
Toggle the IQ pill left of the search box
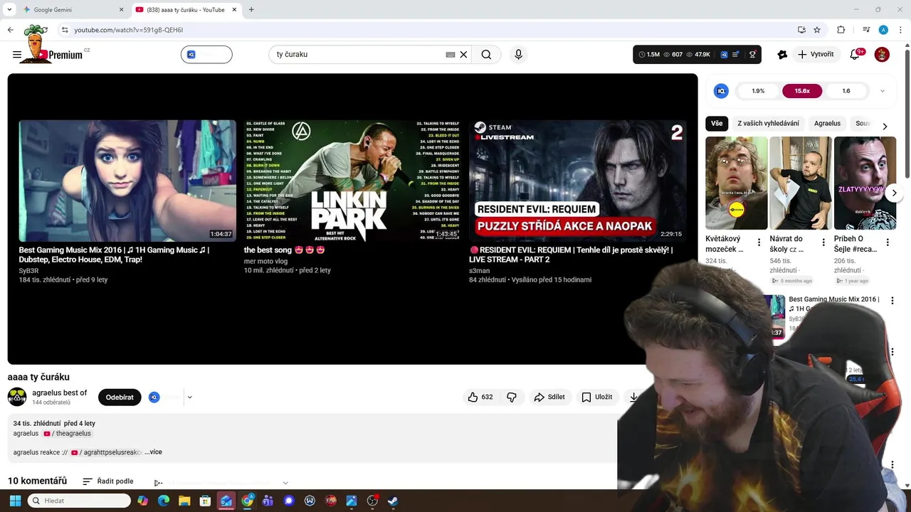point(206,54)
